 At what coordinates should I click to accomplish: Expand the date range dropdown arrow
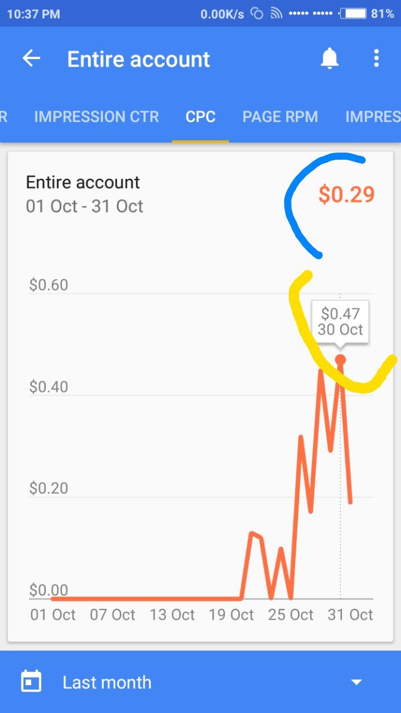(x=356, y=682)
